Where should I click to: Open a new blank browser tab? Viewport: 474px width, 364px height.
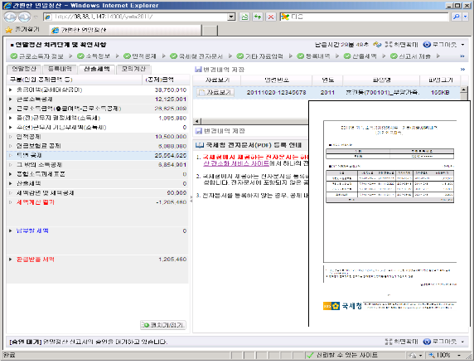210,31
